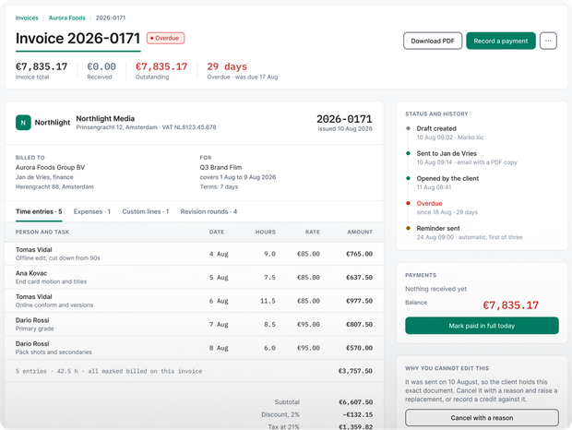
Task: Click Dario Rossi Pack shots row
Action: (x=194, y=348)
